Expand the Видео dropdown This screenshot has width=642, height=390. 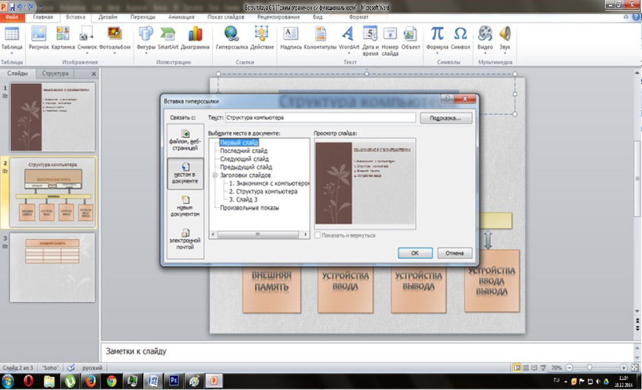[x=485, y=54]
